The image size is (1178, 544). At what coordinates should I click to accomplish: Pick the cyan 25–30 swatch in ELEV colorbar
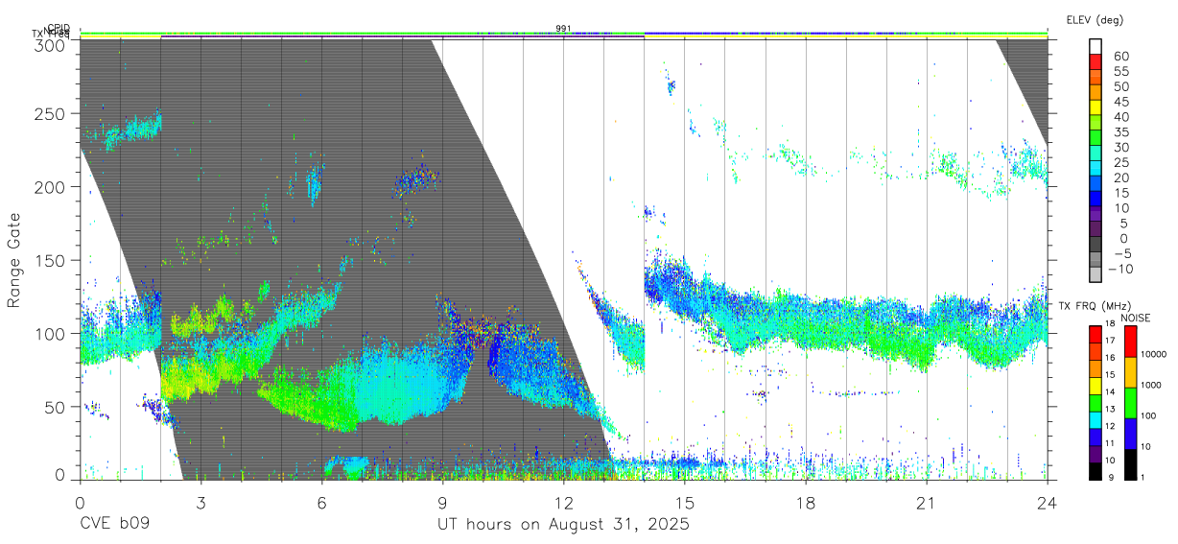[1096, 154]
